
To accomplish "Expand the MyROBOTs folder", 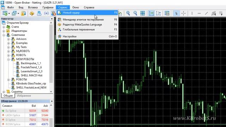I will (x=8, y=51).
